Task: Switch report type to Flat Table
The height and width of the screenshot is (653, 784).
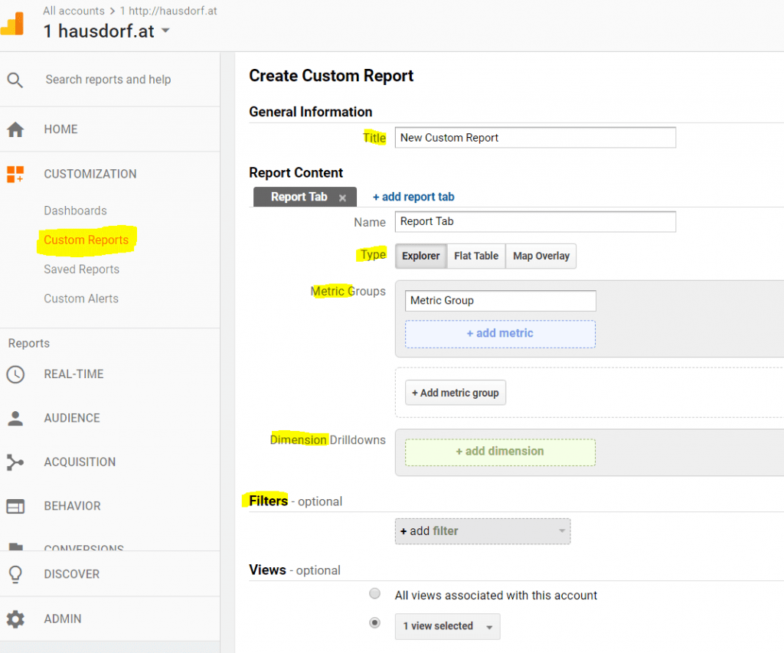Action: [475, 256]
